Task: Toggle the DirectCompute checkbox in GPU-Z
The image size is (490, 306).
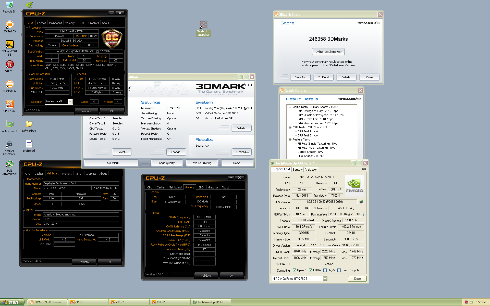Action: coord(339,270)
